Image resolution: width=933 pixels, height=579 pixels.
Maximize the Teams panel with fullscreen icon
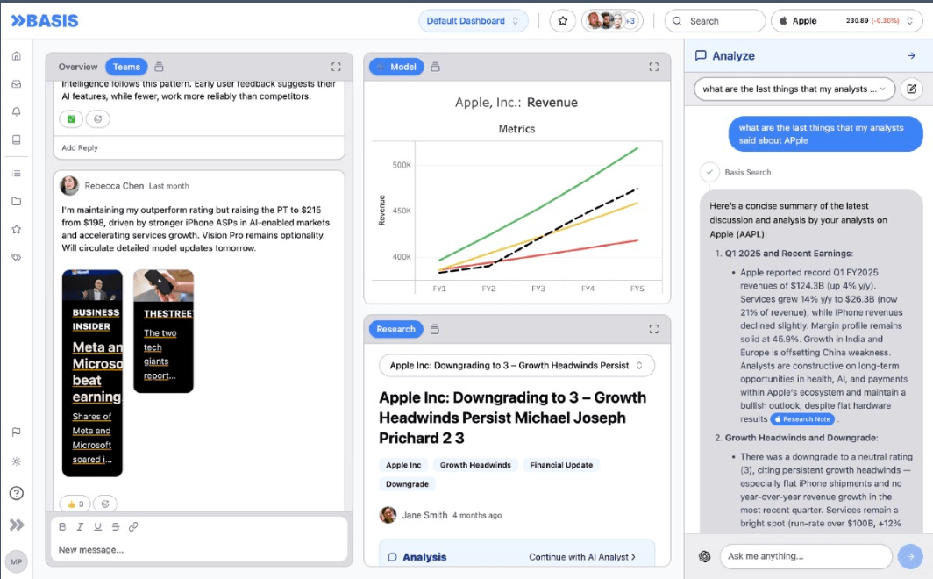click(x=336, y=67)
